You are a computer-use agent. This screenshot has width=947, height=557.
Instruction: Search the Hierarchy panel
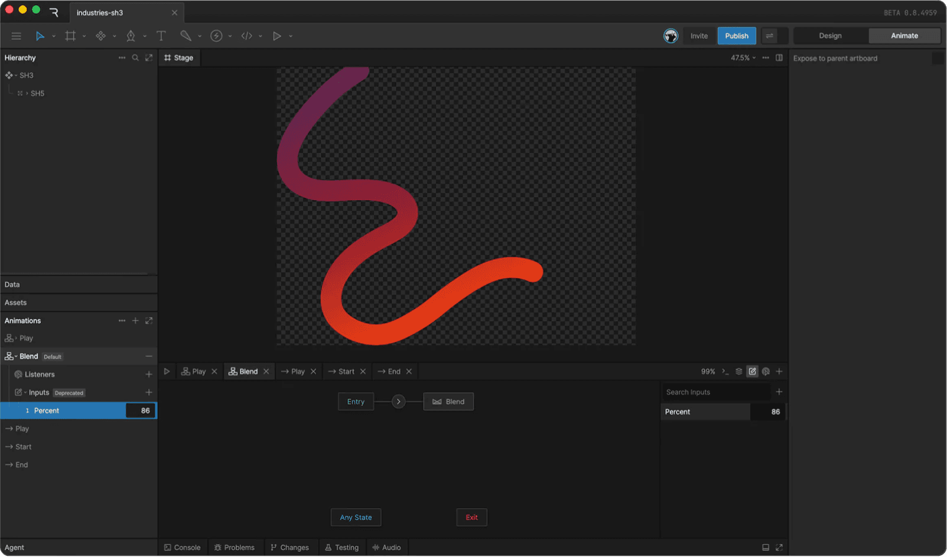point(135,58)
